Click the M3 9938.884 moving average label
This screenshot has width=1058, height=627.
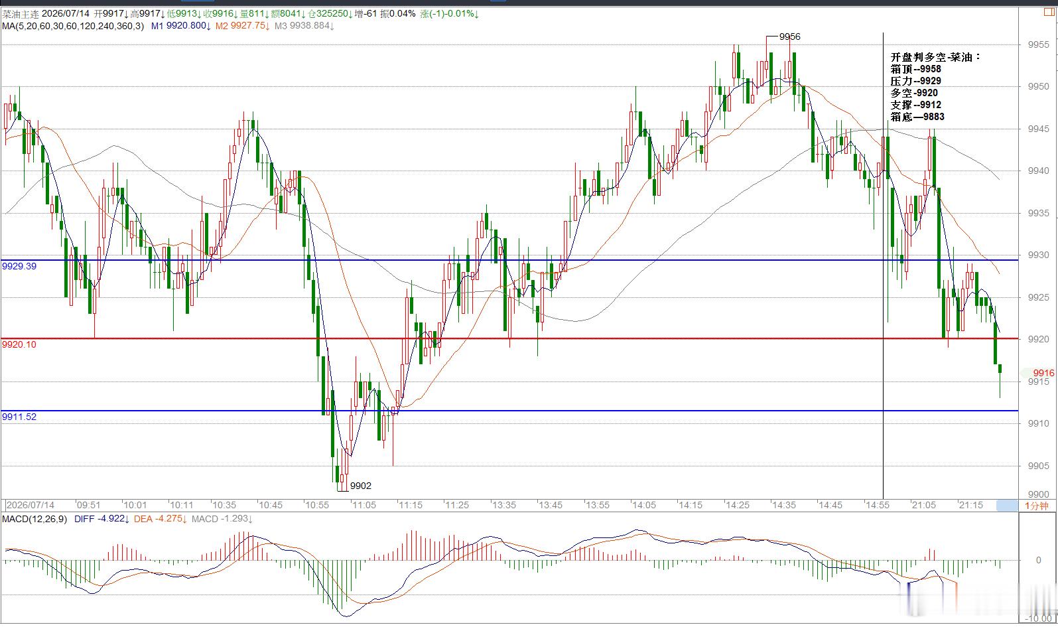point(304,26)
